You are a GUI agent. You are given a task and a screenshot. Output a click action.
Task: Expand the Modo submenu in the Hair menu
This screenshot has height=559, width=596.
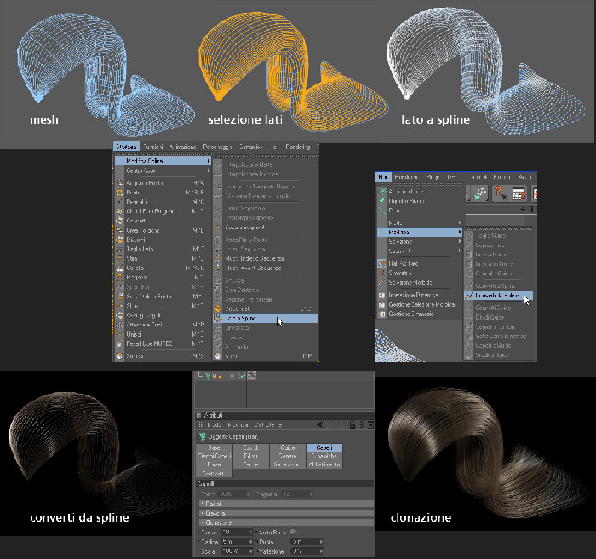(x=460, y=222)
